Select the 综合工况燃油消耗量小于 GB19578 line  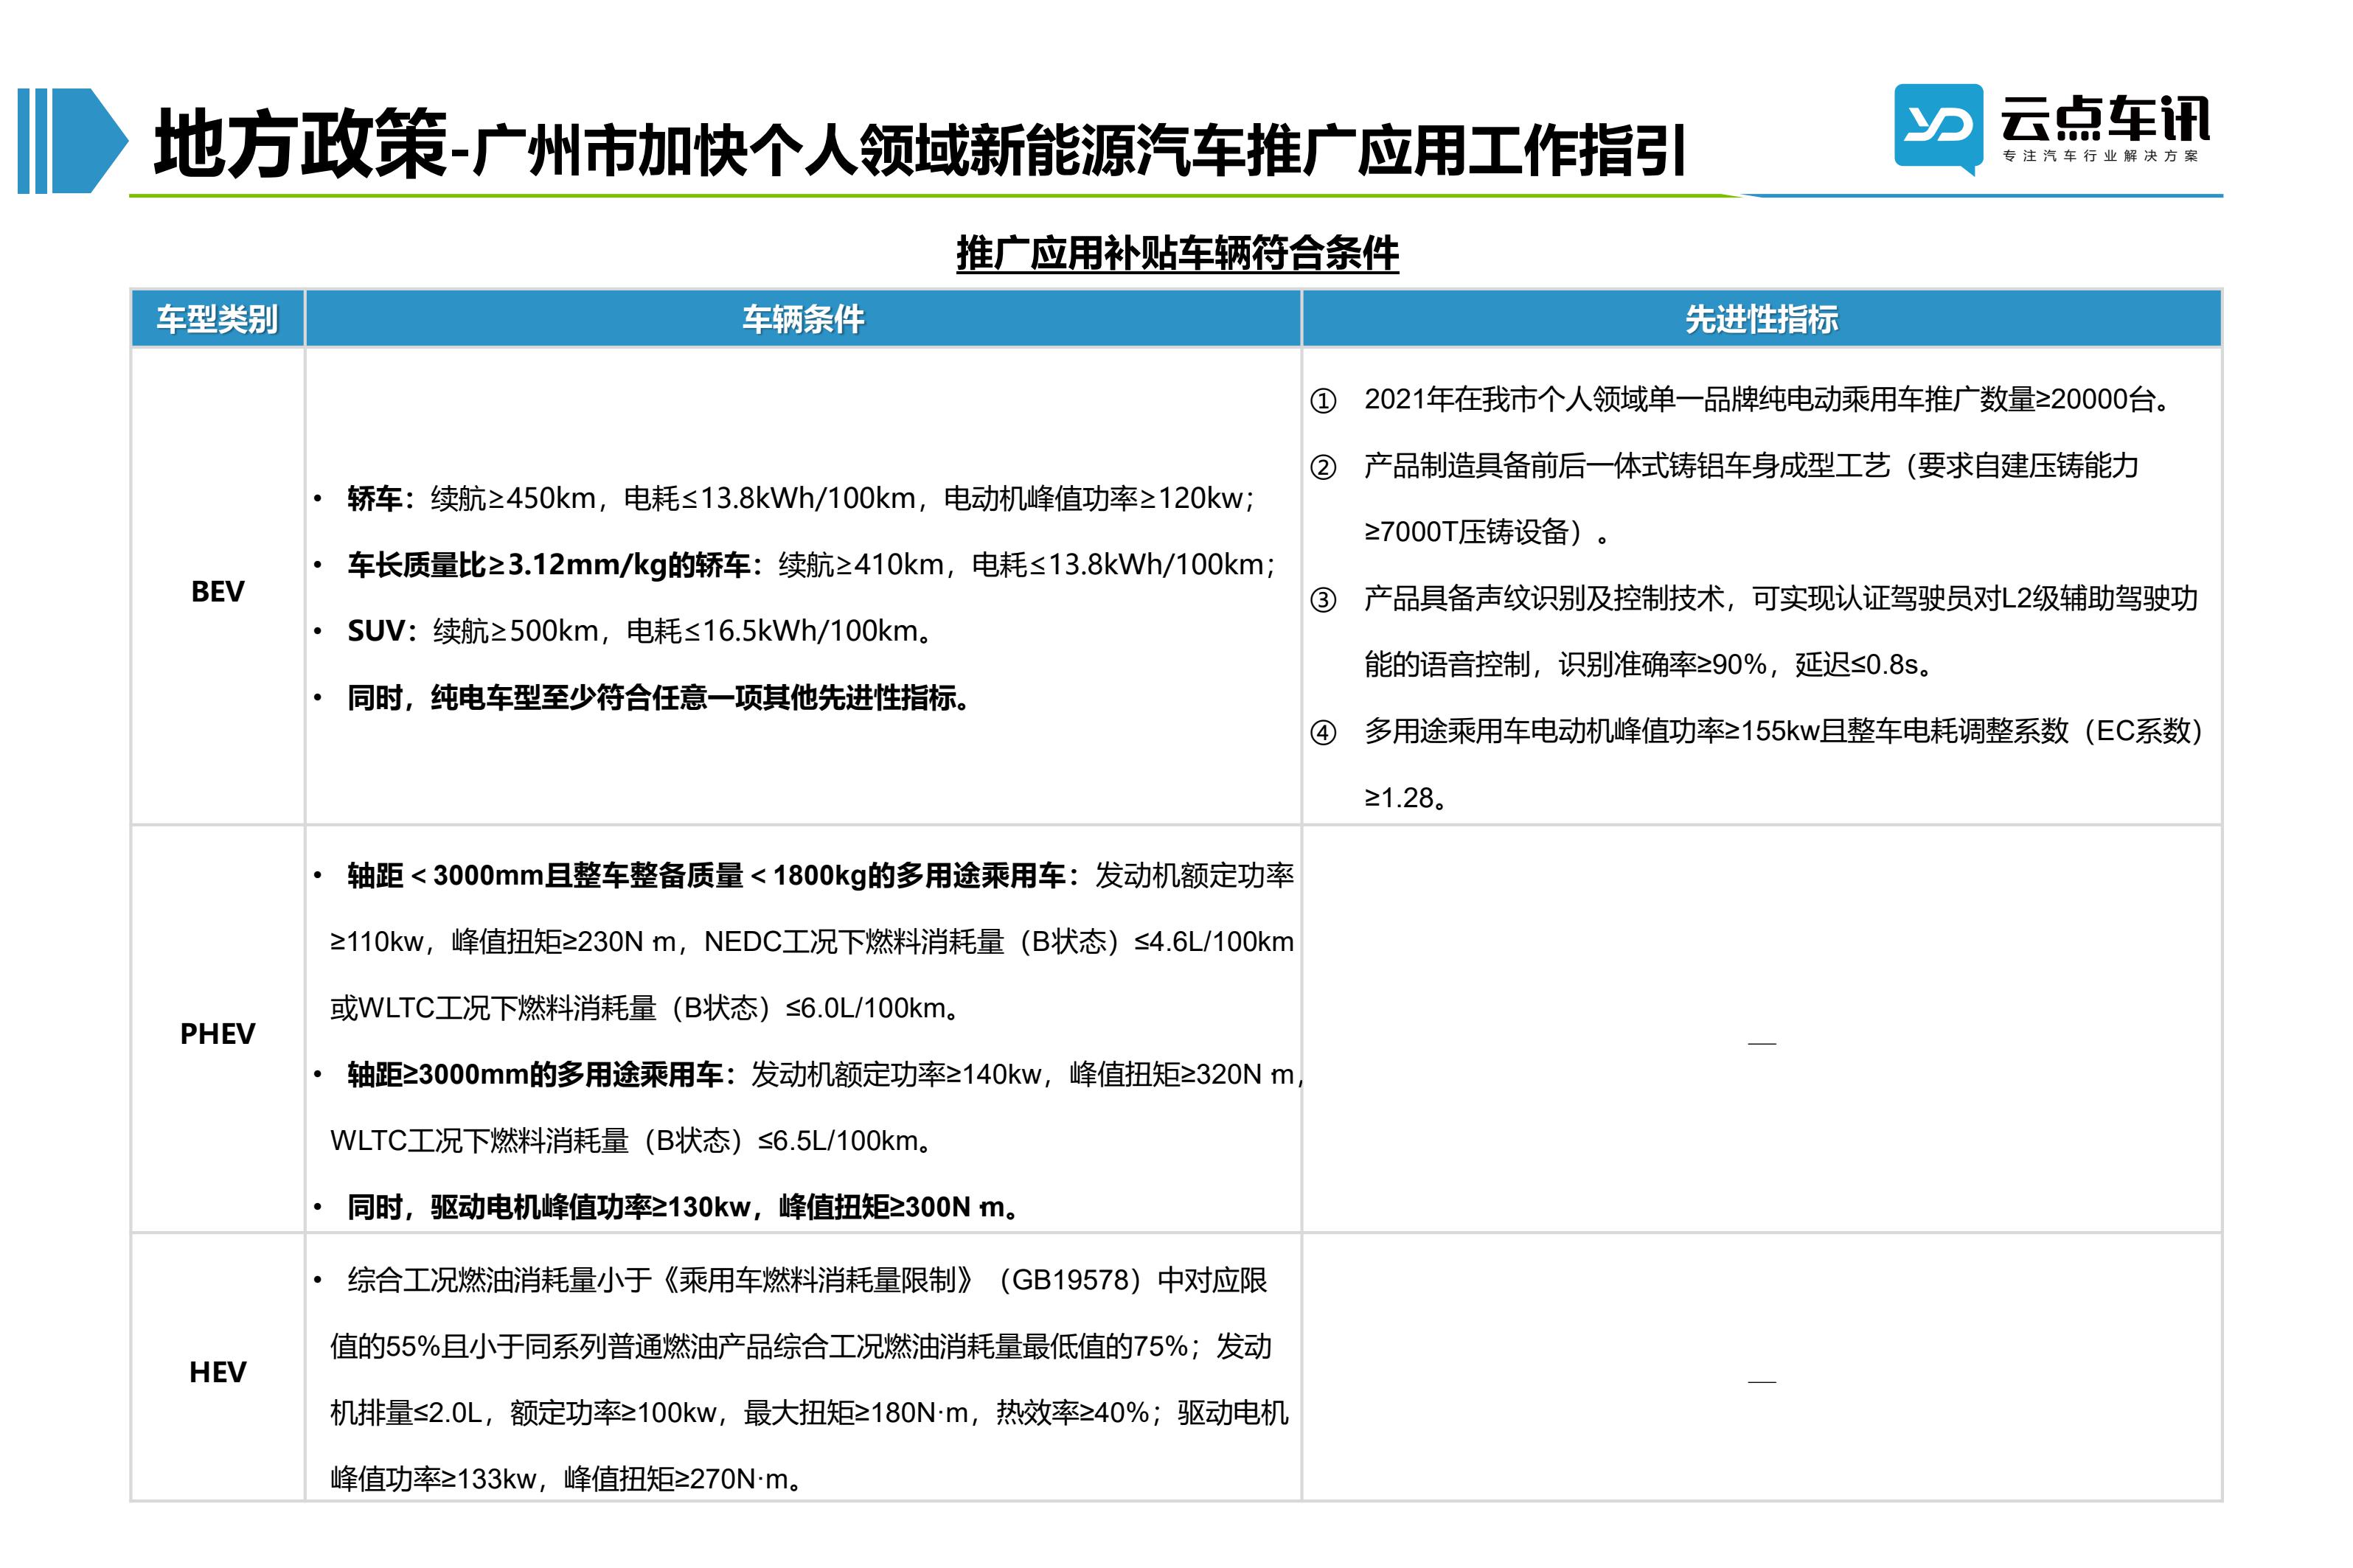pyautogui.click(x=789, y=1281)
